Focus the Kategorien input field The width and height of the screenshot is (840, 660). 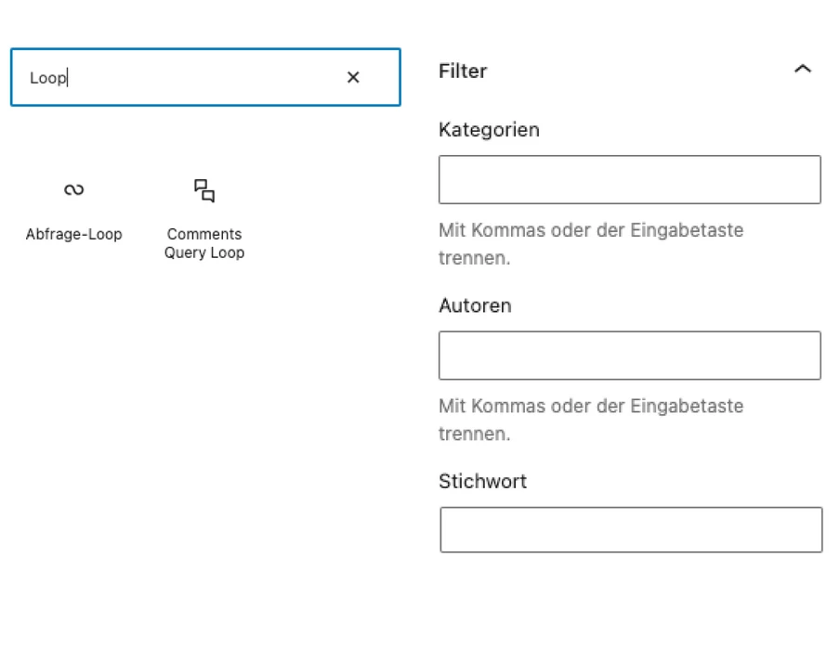click(629, 179)
